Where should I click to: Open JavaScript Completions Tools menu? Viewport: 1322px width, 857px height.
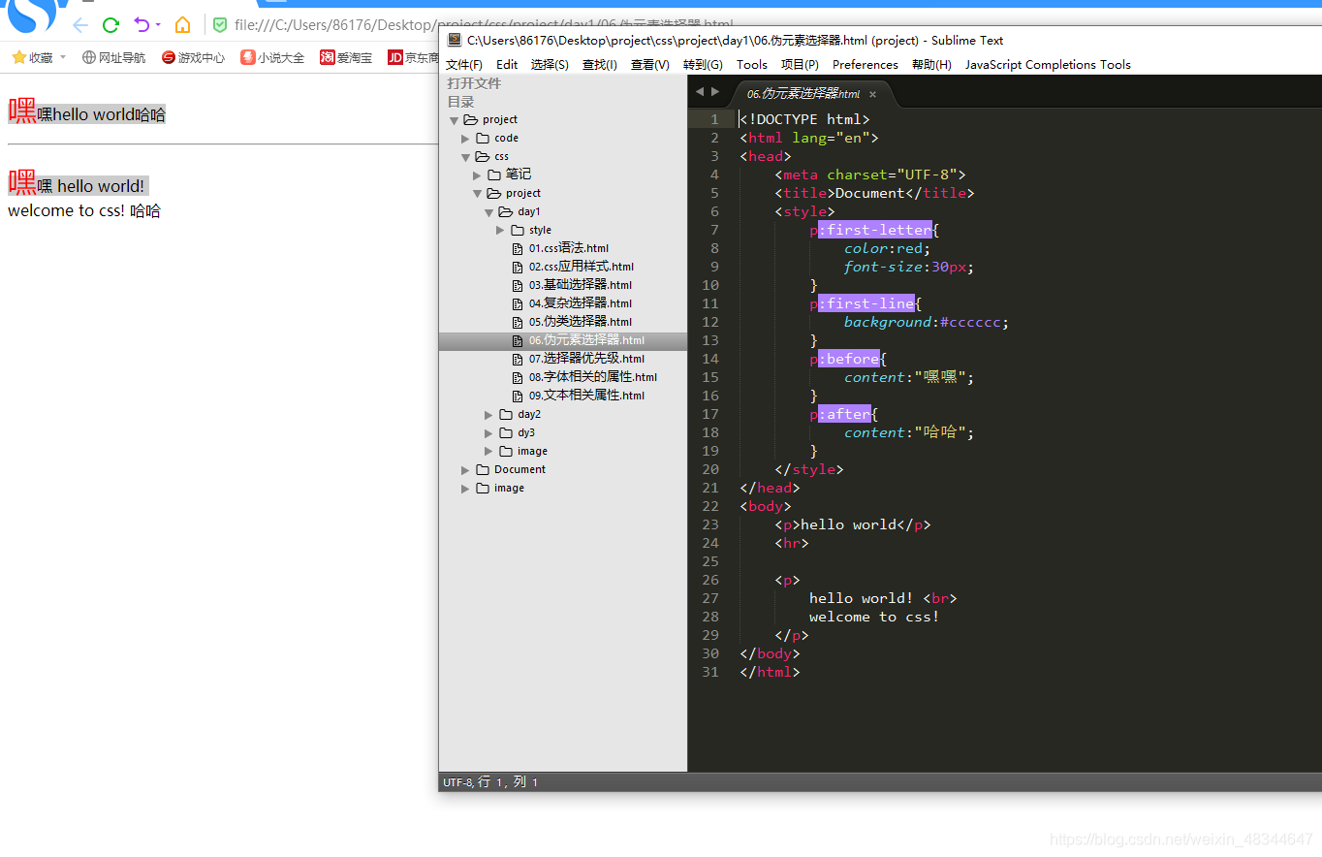(x=1048, y=64)
